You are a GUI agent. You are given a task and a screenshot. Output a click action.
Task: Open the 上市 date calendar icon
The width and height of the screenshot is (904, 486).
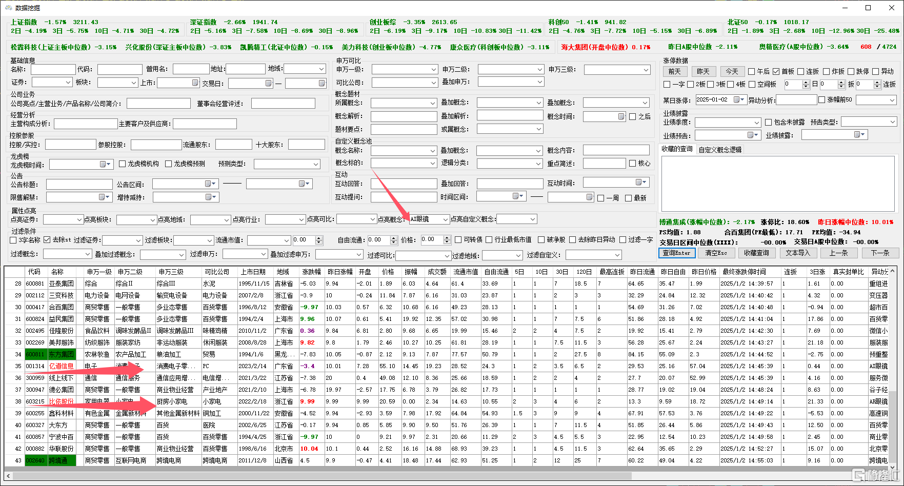(x=195, y=83)
